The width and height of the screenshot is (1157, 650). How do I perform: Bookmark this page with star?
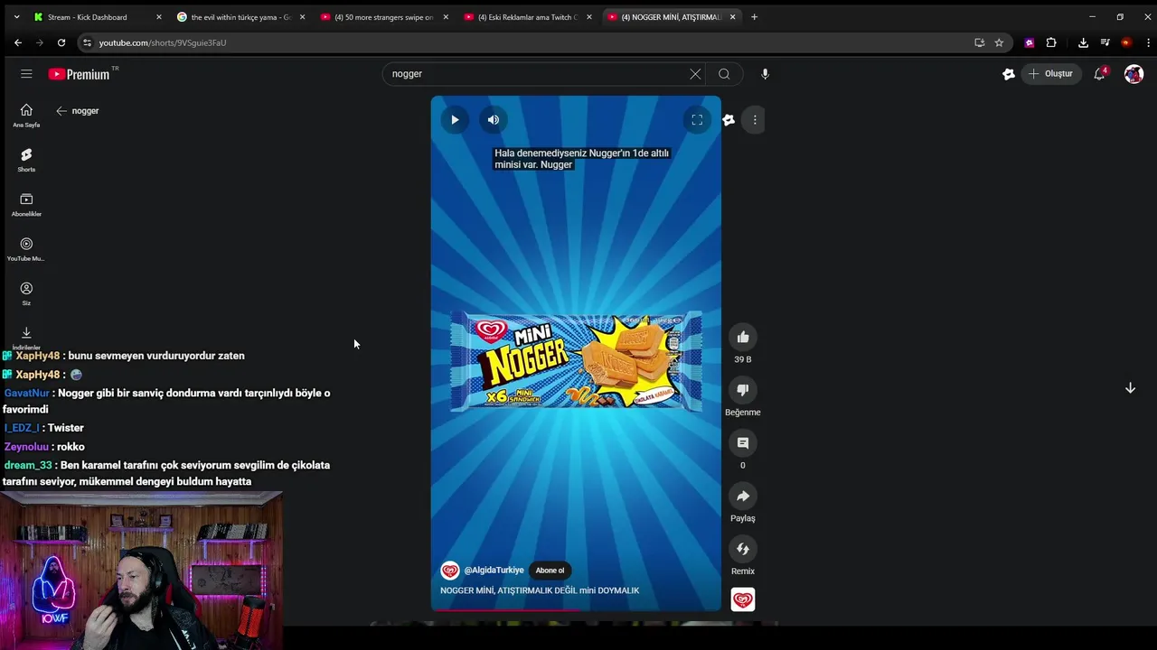[x=999, y=42]
